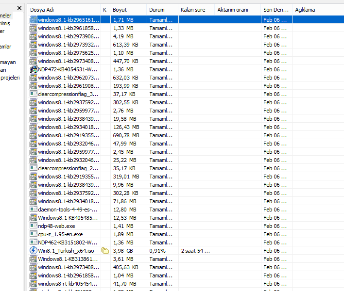Click the file icon of cpu-z_1.95-en.exe
The image size is (344, 291).
pos(34,234)
